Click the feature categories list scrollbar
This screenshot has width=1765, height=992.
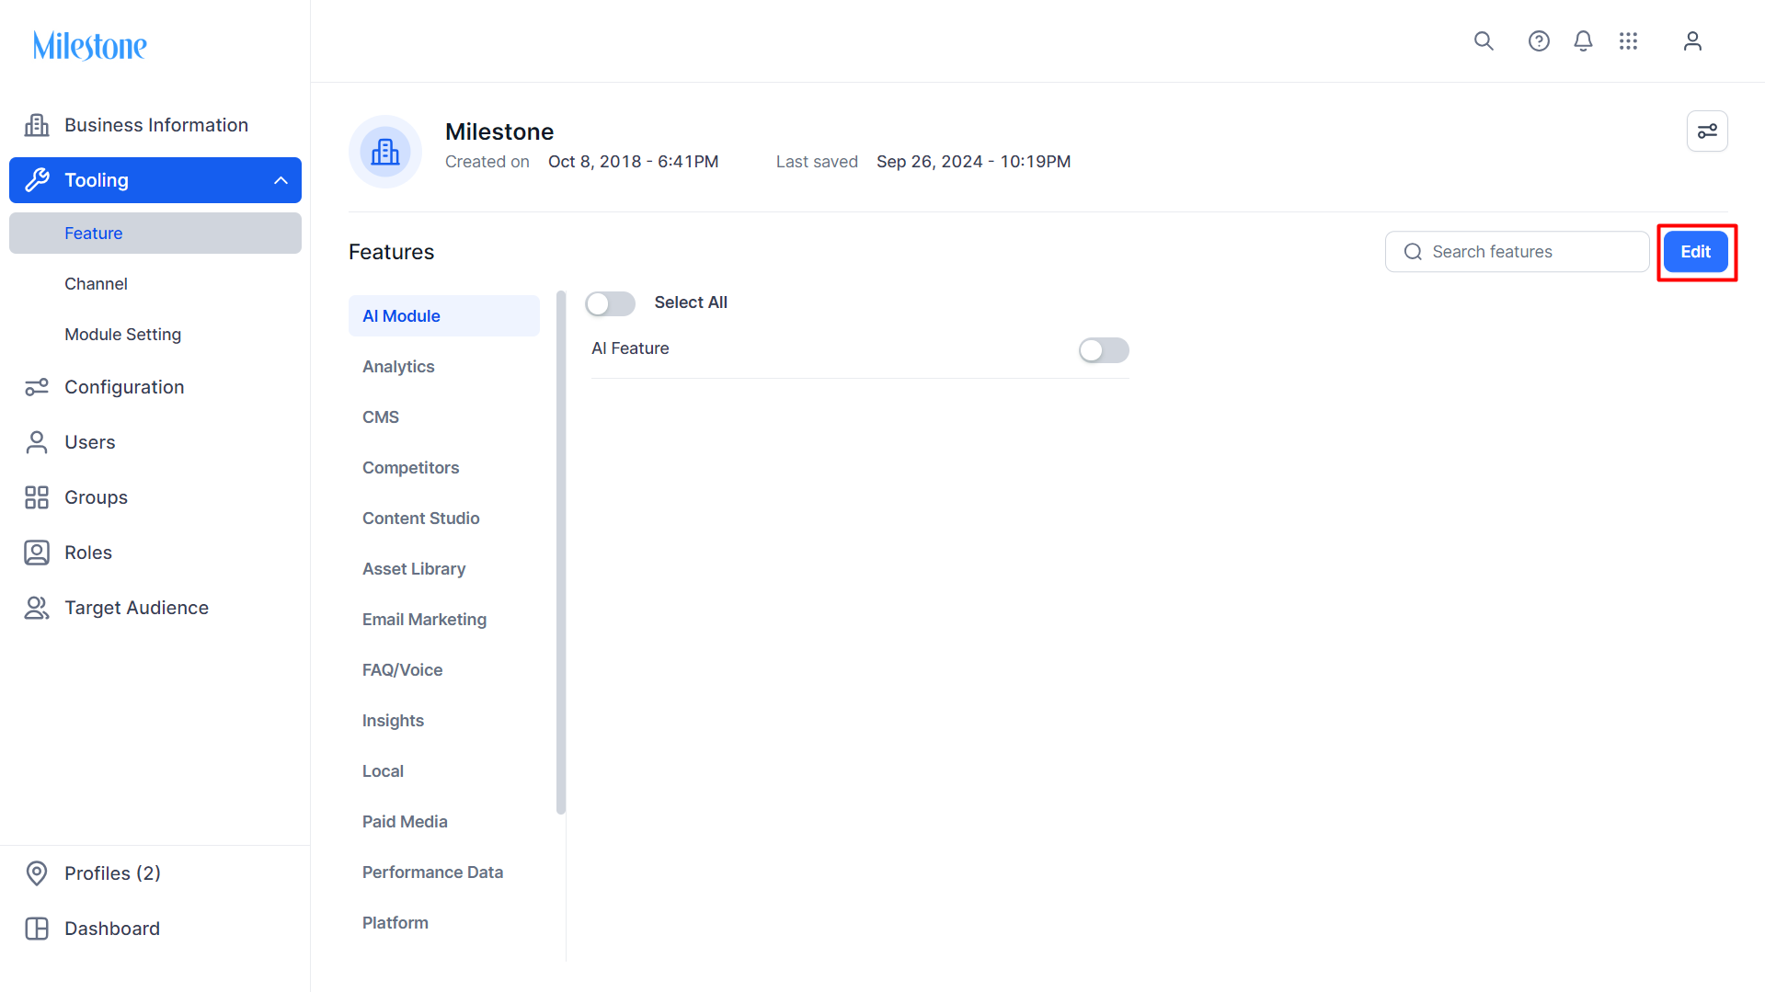point(561,553)
